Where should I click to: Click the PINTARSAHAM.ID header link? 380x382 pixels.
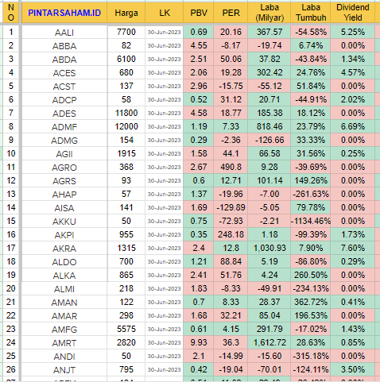64,13
